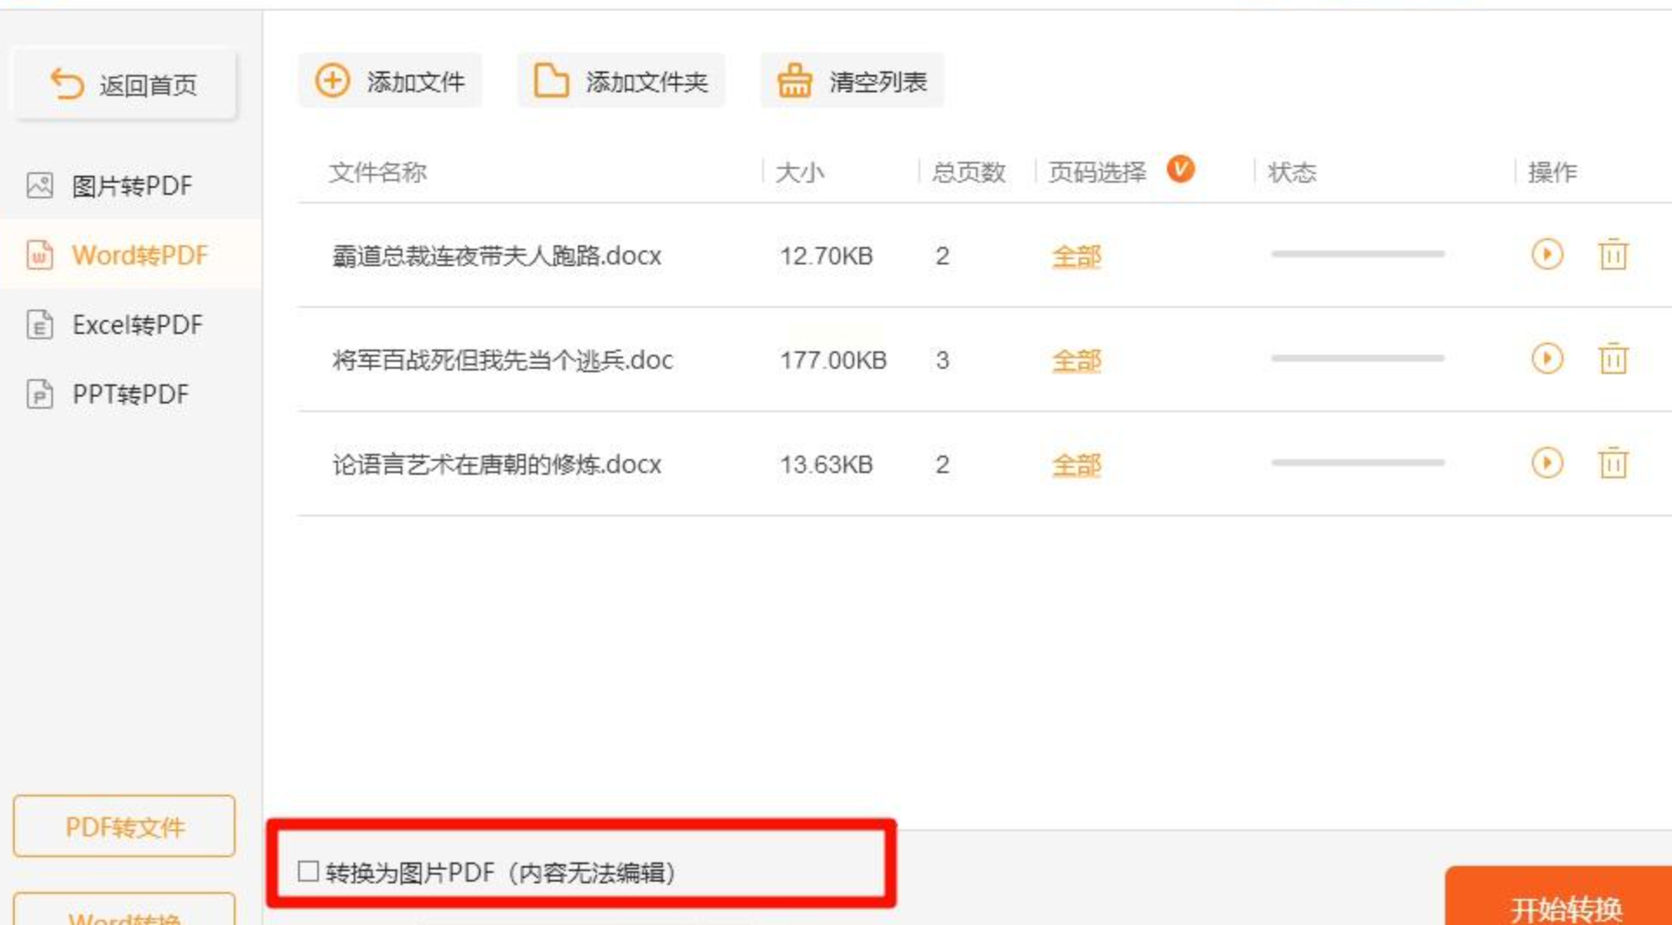Click progress bar of 论语言艺术在唐朝的修炼.docx
Image resolution: width=1672 pixels, height=925 pixels.
coord(1357,462)
